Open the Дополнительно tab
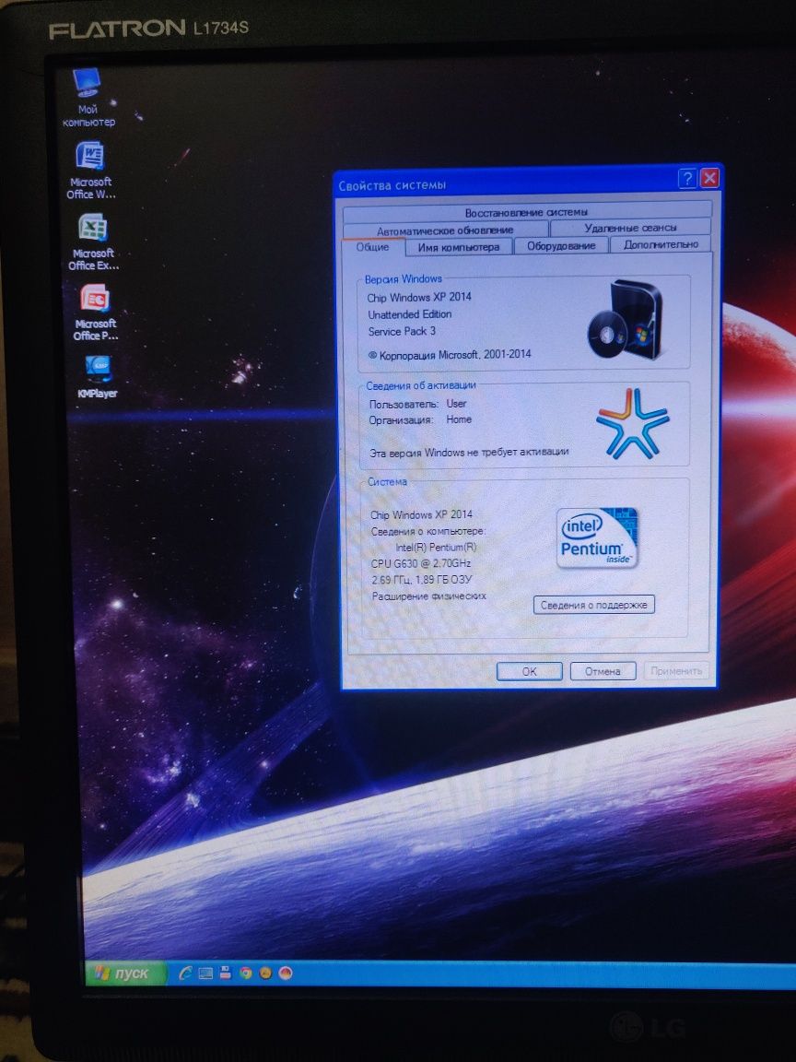Image resolution: width=796 pixels, height=1062 pixels. (661, 244)
